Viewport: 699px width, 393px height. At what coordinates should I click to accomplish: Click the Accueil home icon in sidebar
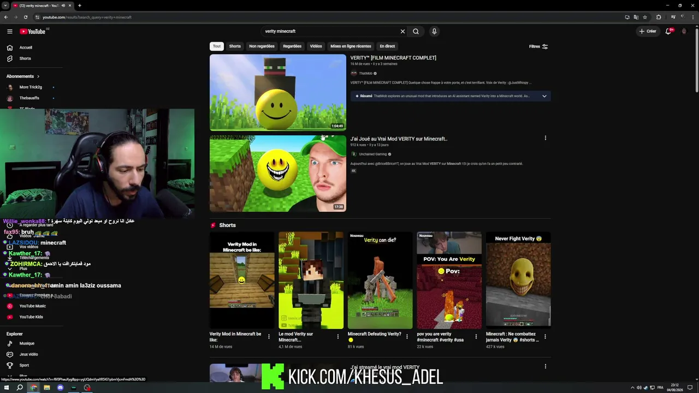pos(9,47)
